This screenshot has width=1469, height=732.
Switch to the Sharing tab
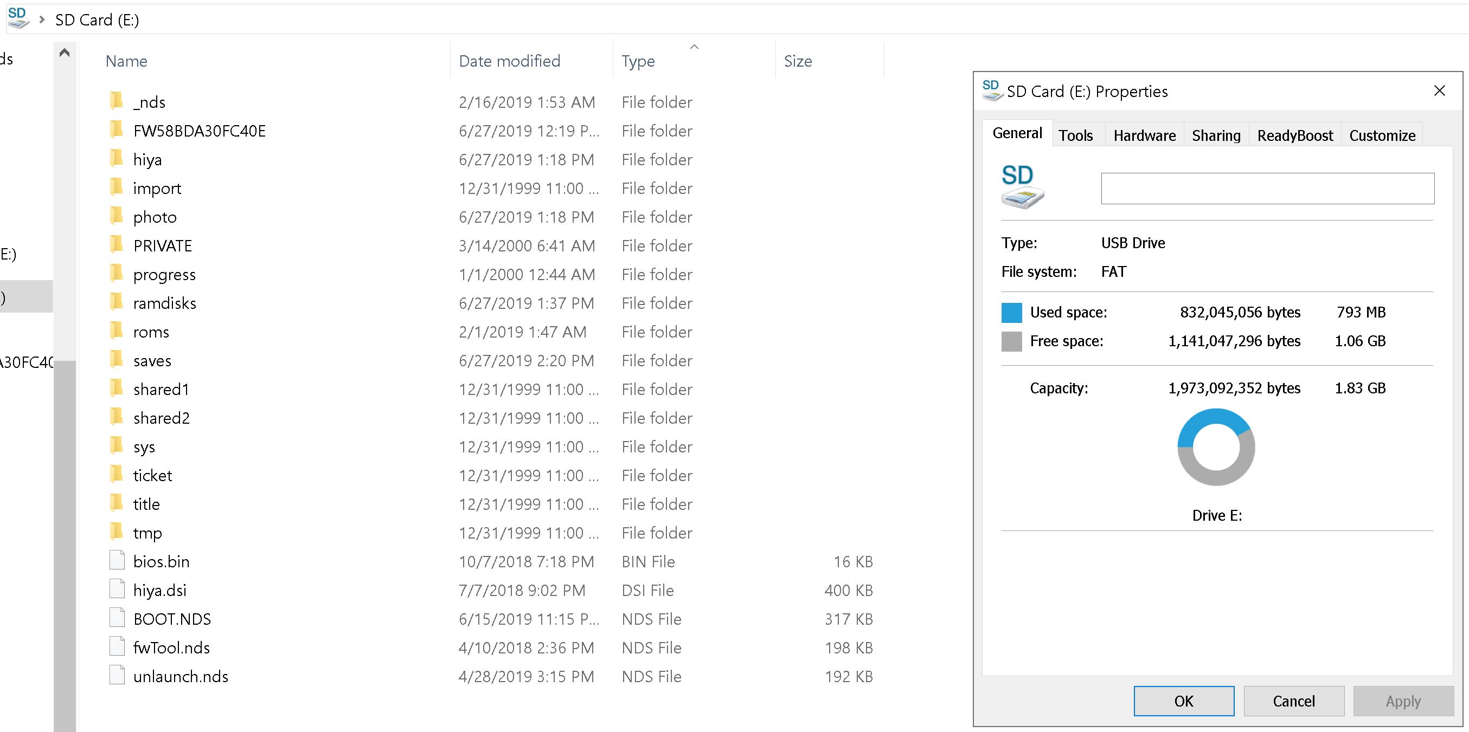tap(1216, 135)
